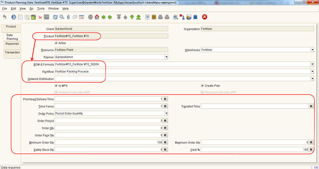Click the brown Archive toolbar icon

(154, 17)
